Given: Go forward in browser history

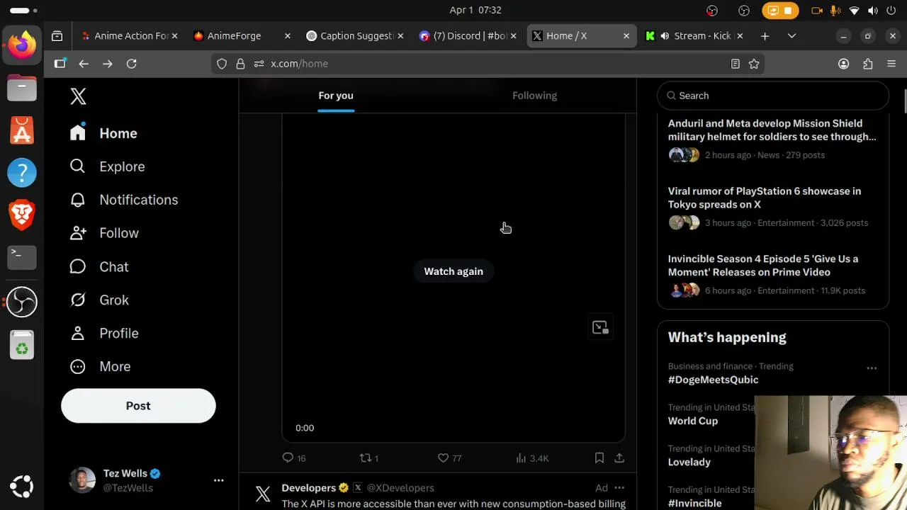Looking at the screenshot, I should [x=108, y=64].
